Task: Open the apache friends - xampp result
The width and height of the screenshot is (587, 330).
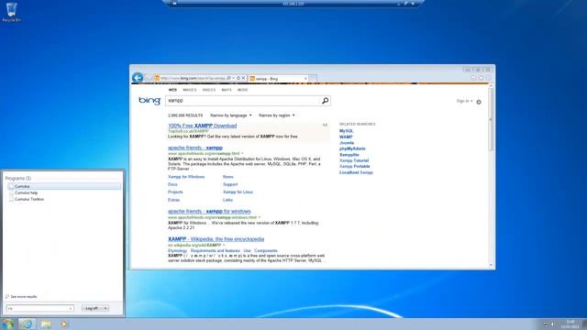Action: click(195, 148)
